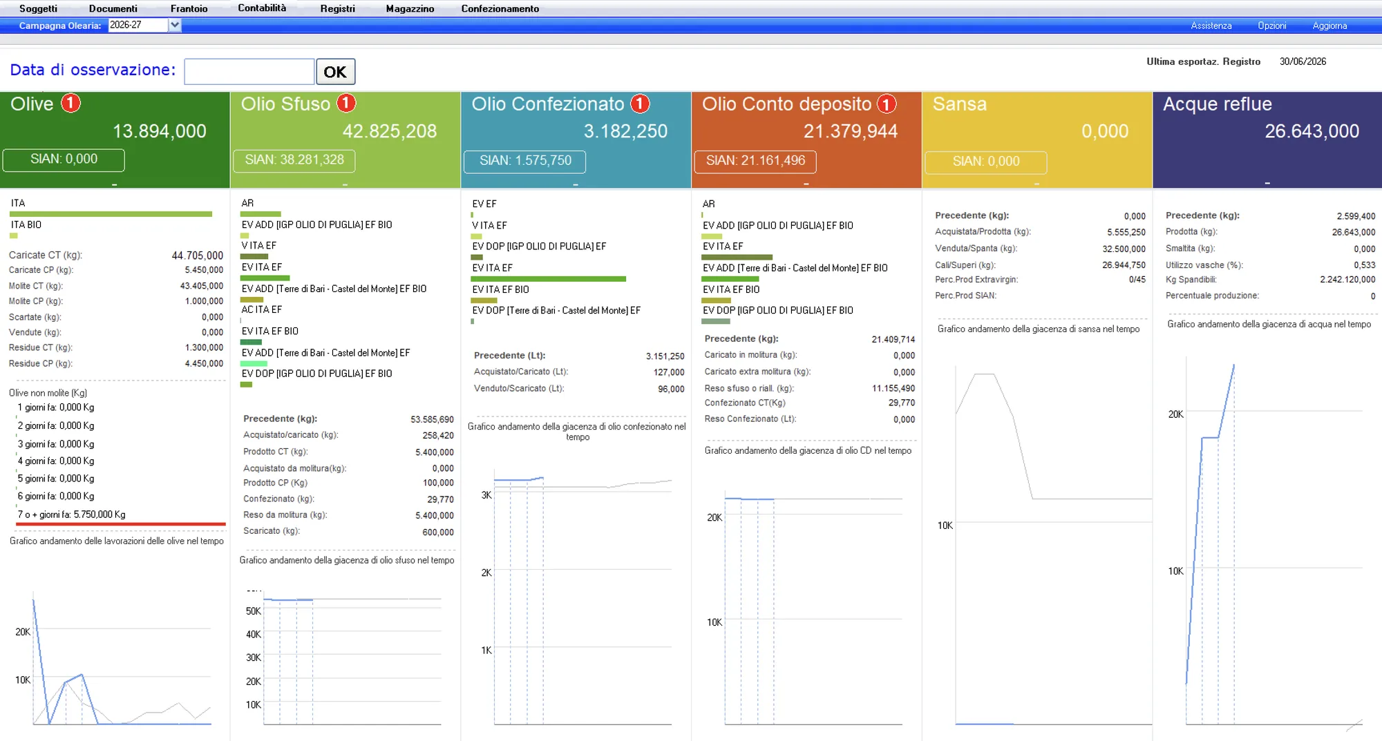
Task: Open Opzioni in the blue bar
Action: pyautogui.click(x=1271, y=26)
